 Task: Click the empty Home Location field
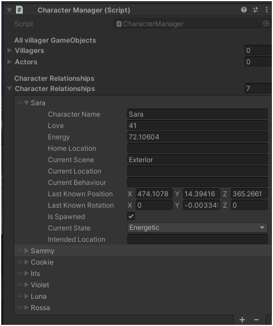pos(197,148)
